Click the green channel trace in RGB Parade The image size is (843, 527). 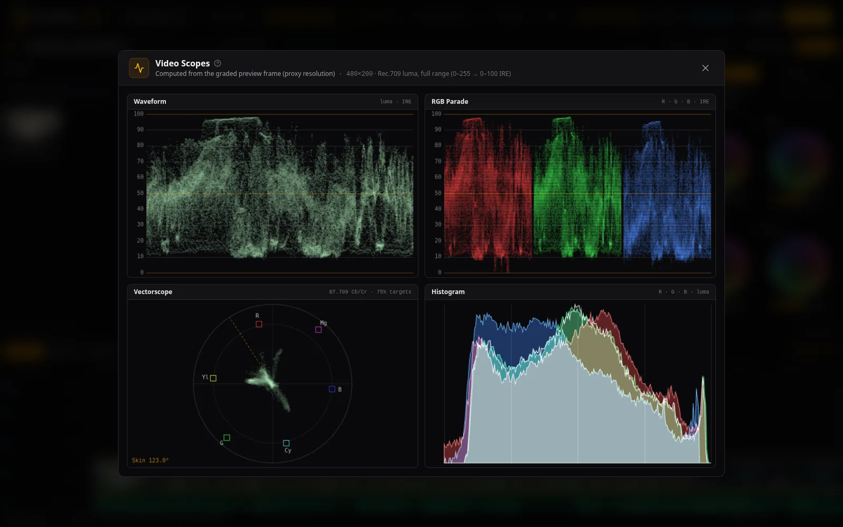577,188
